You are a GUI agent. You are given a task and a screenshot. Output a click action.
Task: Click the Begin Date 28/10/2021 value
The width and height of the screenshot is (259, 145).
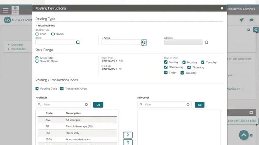(109, 60)
